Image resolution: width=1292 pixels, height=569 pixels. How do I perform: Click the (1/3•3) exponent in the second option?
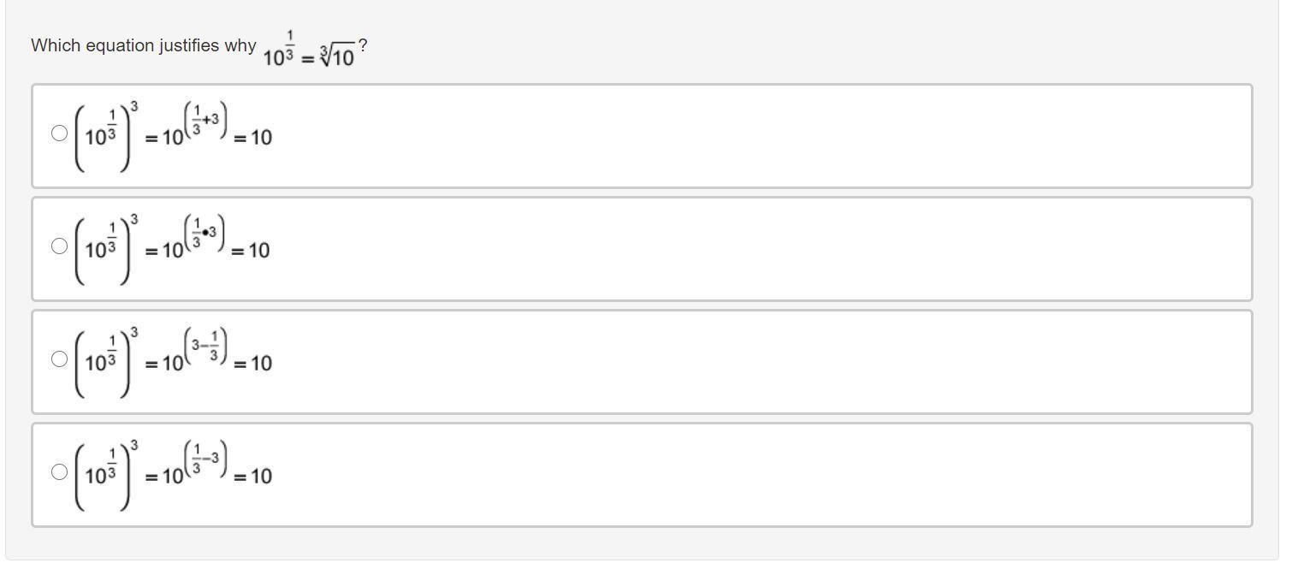point(205,234)
